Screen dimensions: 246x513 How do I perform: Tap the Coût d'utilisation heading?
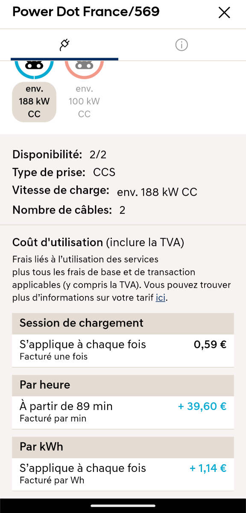(58, 243)
